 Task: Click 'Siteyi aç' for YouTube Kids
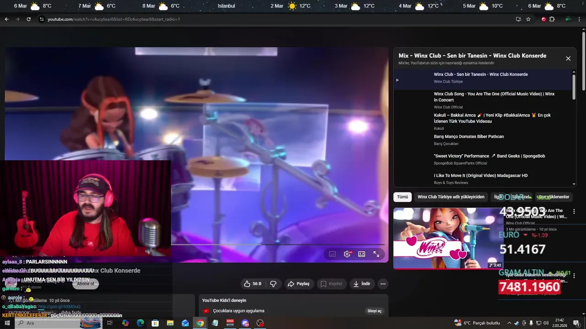(374, 311)
